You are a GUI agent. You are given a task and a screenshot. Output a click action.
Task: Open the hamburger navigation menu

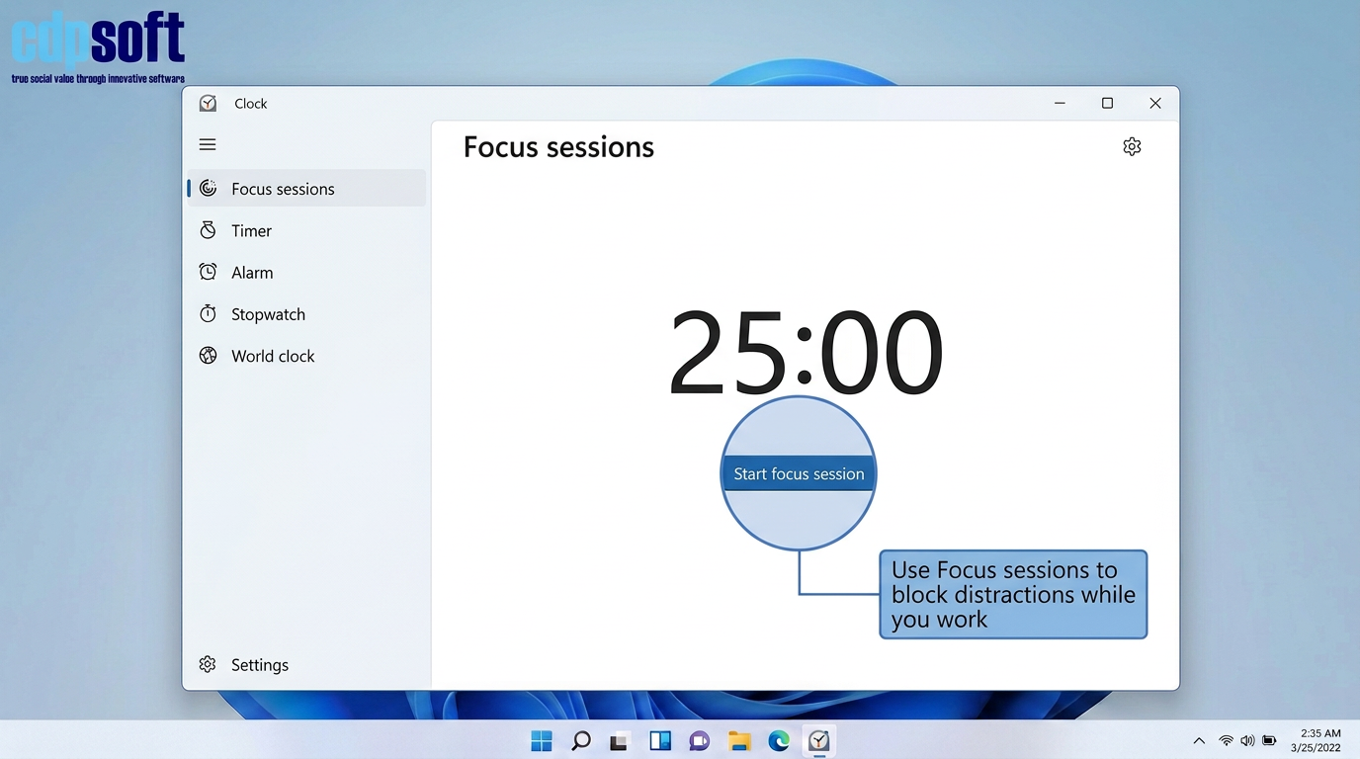coord(208,145)
